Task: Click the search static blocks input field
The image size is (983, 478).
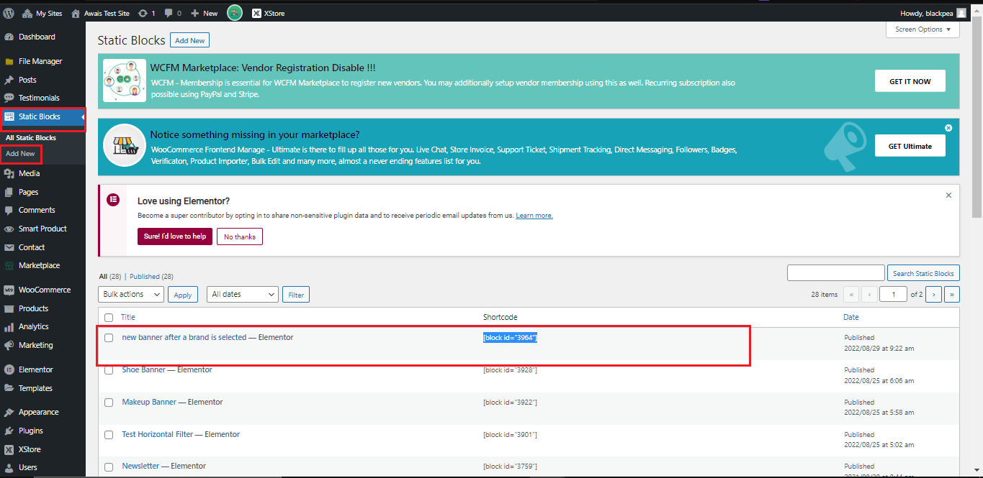Action: [835, 273]
